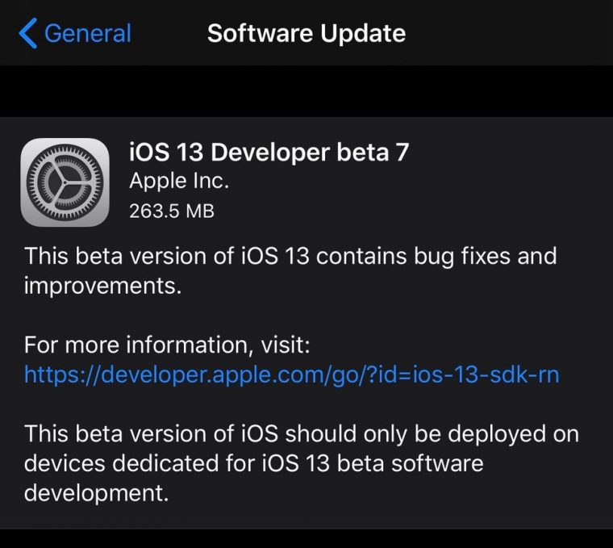The image size is (613, 548).
Task: Open the developer.apple.com release notes link
Action: pyautogui.click(x=292, y=374)
